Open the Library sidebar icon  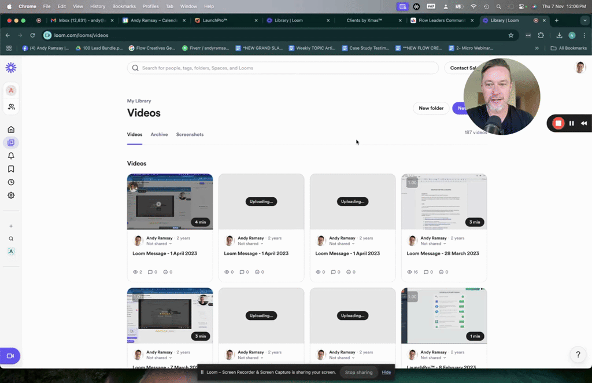[11, 143]
